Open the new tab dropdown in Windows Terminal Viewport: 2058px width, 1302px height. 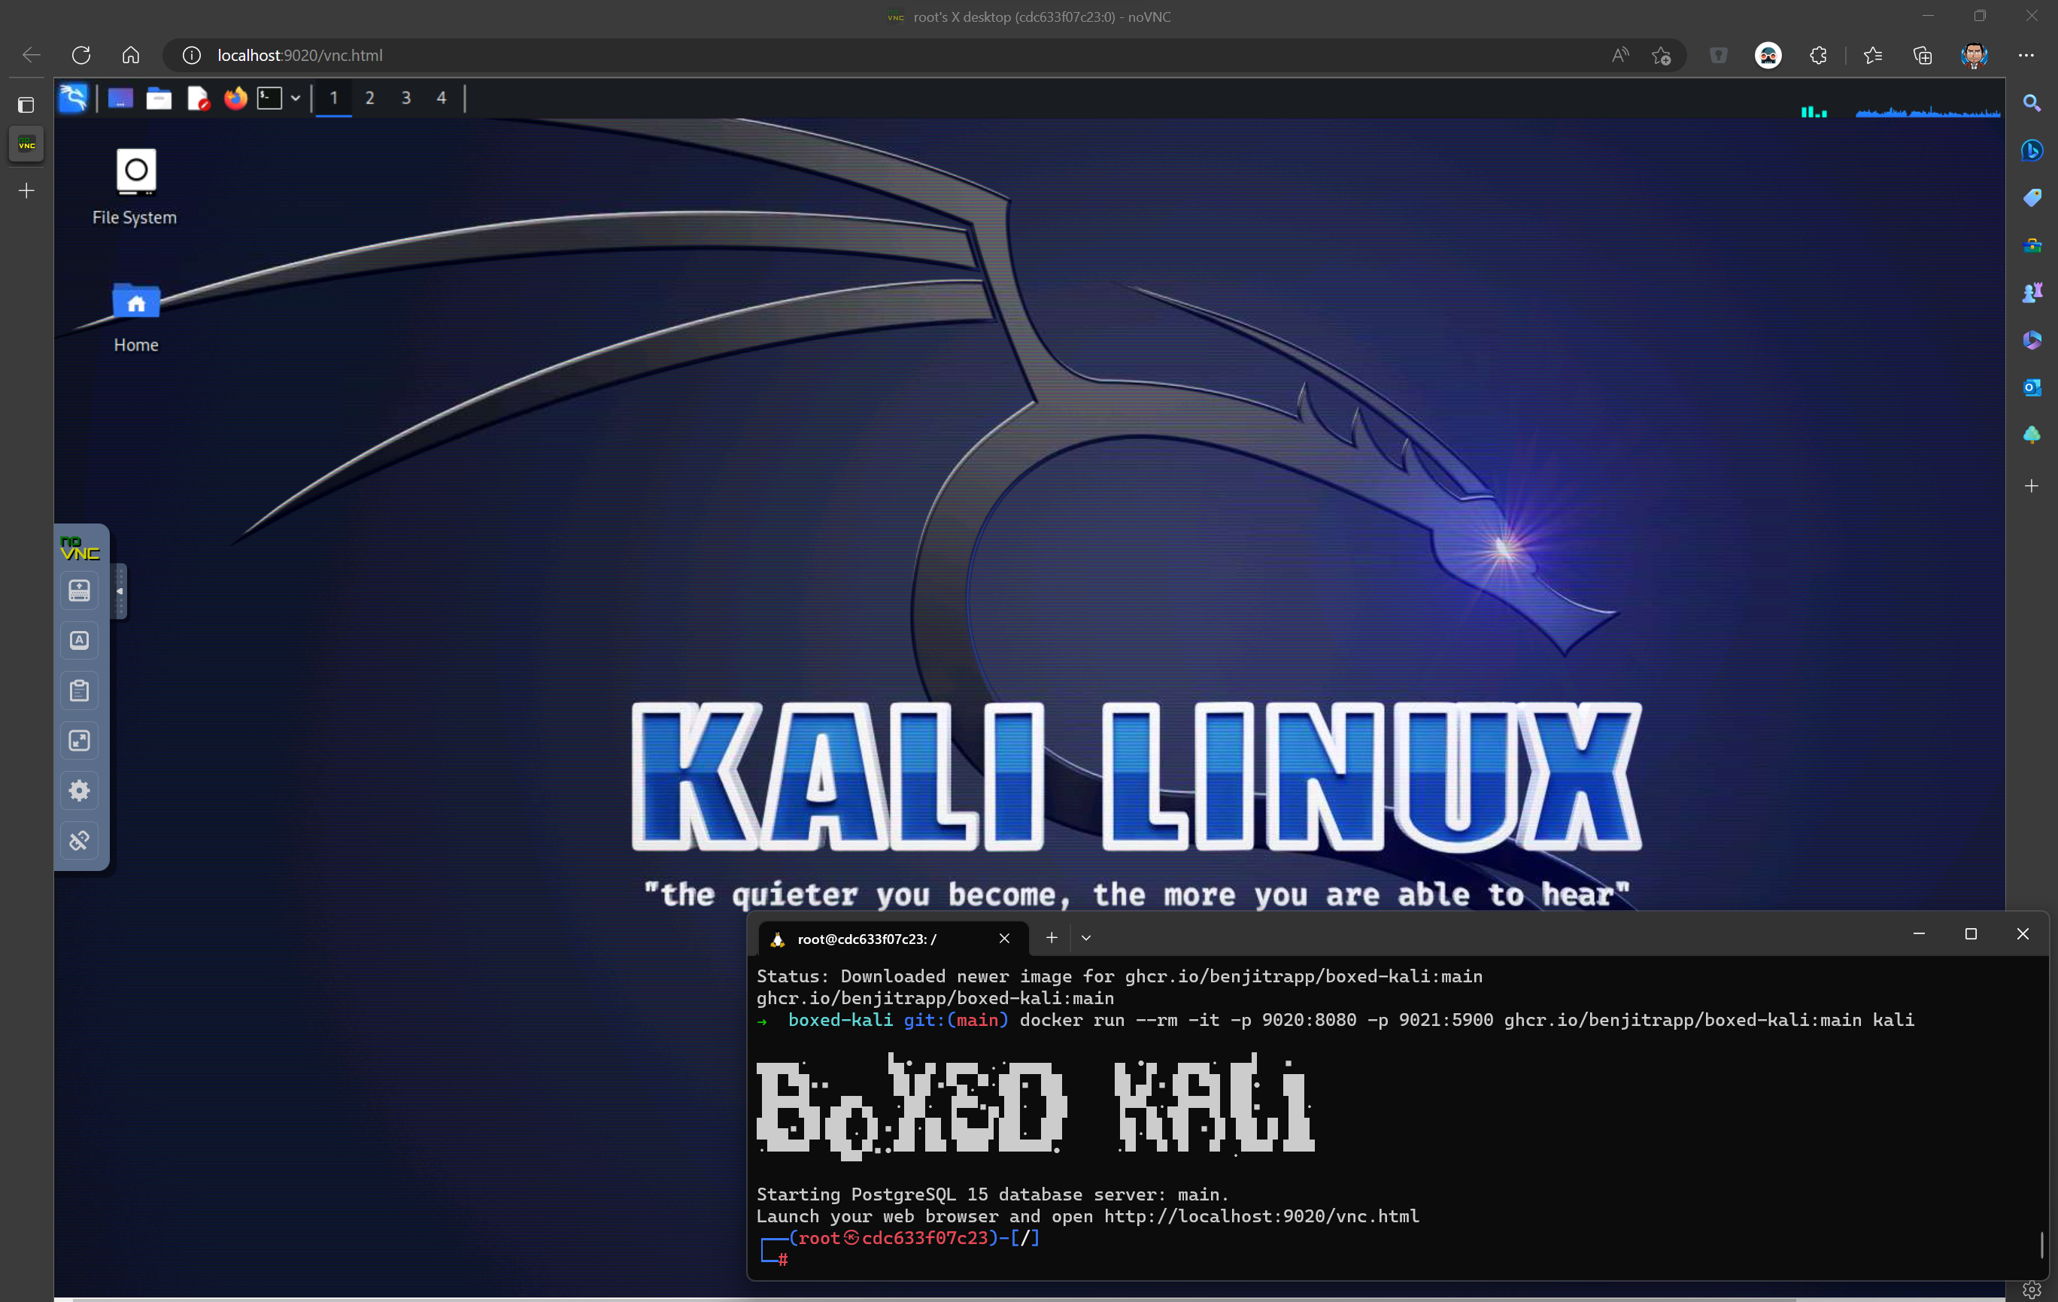coord(1086,938)
